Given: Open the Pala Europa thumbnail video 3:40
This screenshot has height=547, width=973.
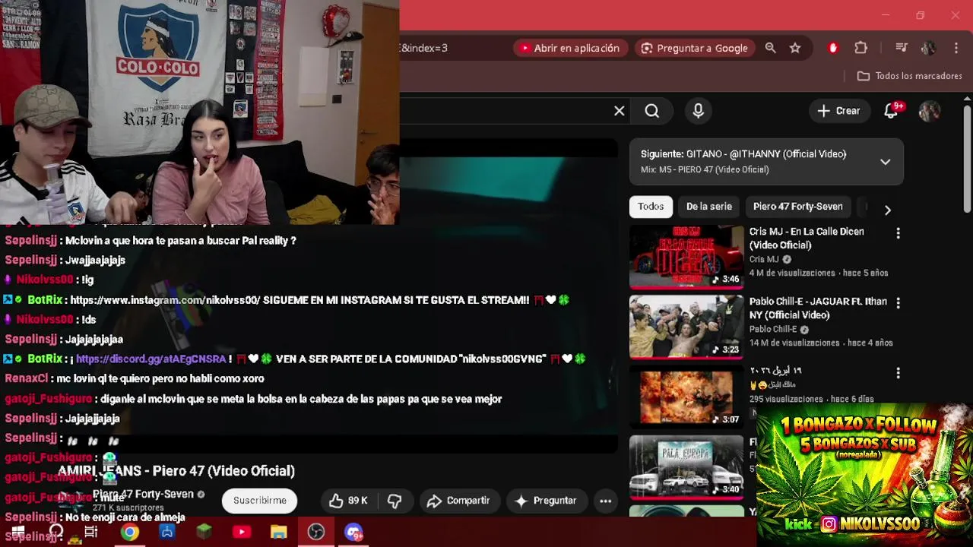Looking at the screenshot, I should 686,466.
